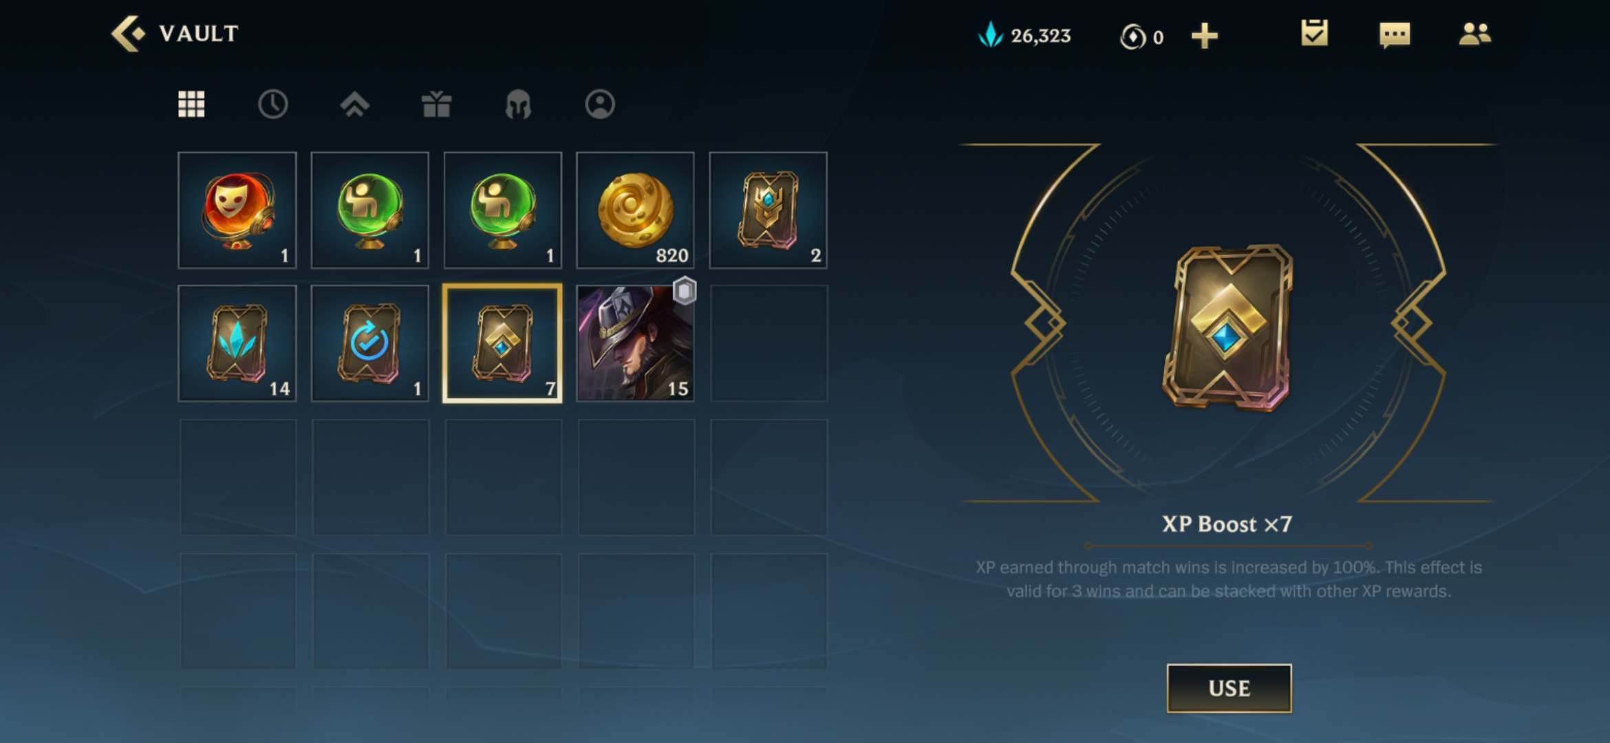Select the profile avatar filter
This screenshot has width=1610, height=743.
600,105
